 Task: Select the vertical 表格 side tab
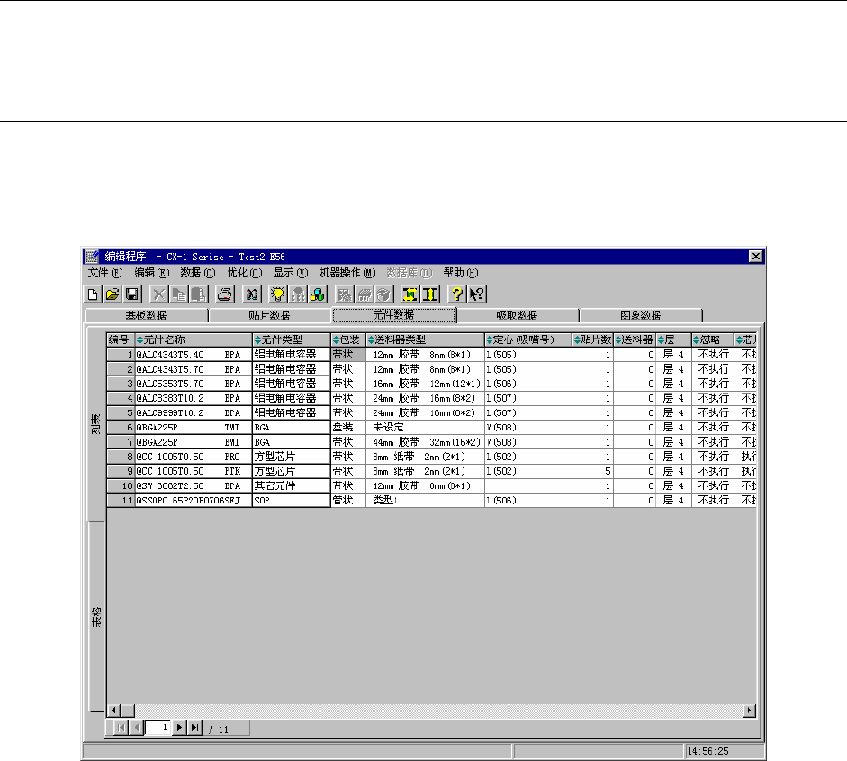pos(95,617)
